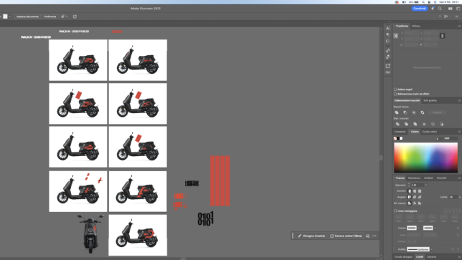Switch to the Allinea tab
Image resolution: width=462 pixels, height=260 pixels.
pyautogui.click(x=416, y=27)
